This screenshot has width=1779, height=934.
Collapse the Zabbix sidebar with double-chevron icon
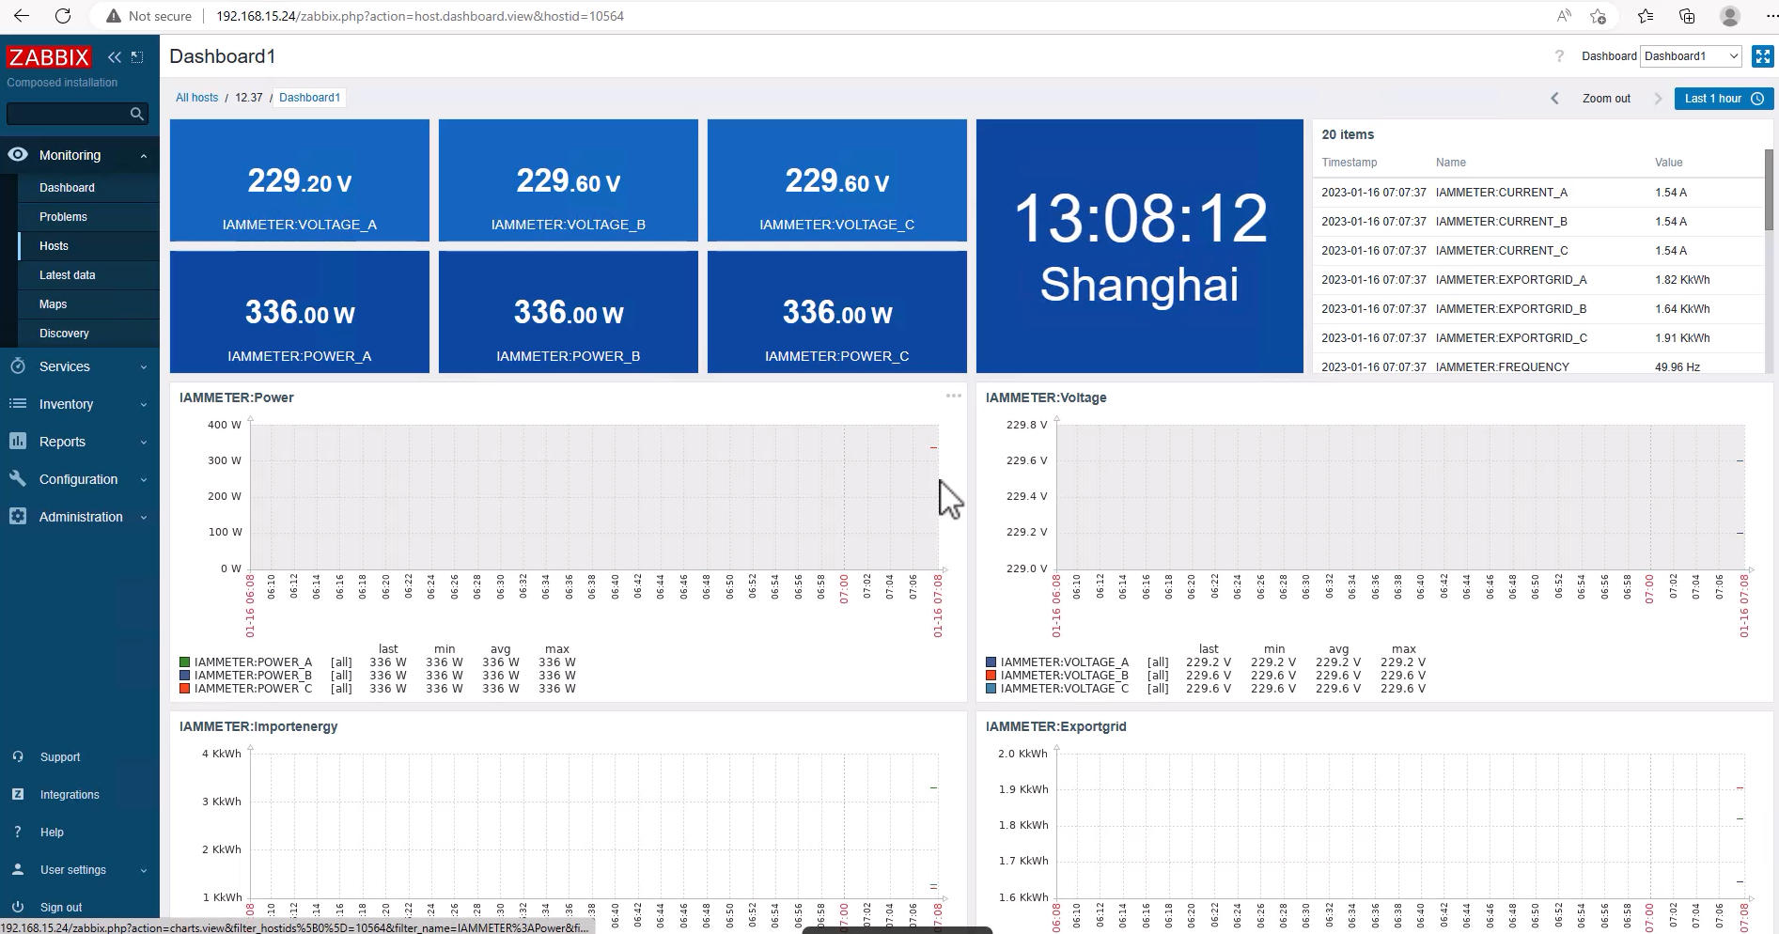point(115,57)
